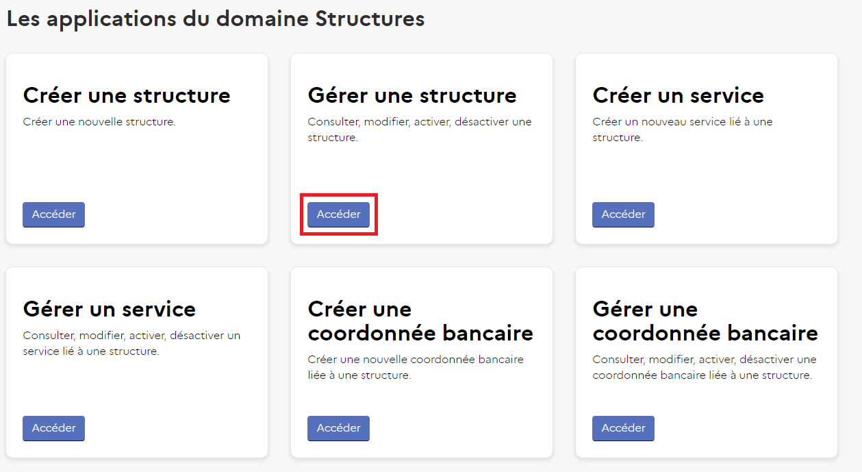Select the 'Gérer une structure' heading
The image size is (862, 472).
click(x=412, y=95)
